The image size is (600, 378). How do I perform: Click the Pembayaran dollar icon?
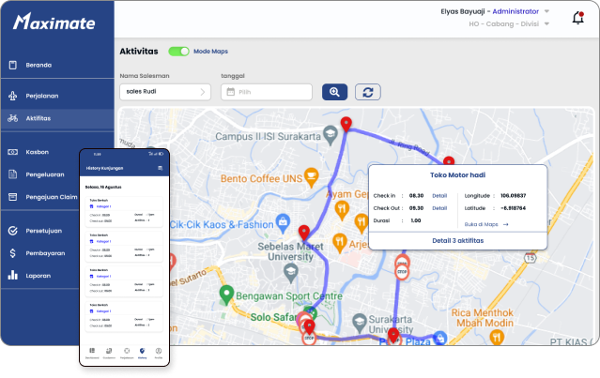(12, 253)
